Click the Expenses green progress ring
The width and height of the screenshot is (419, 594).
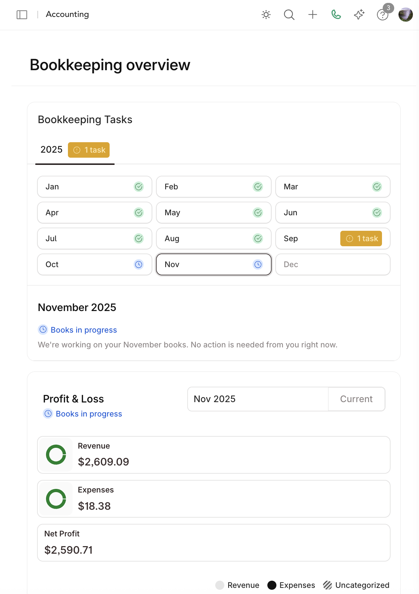coord(56,499)
